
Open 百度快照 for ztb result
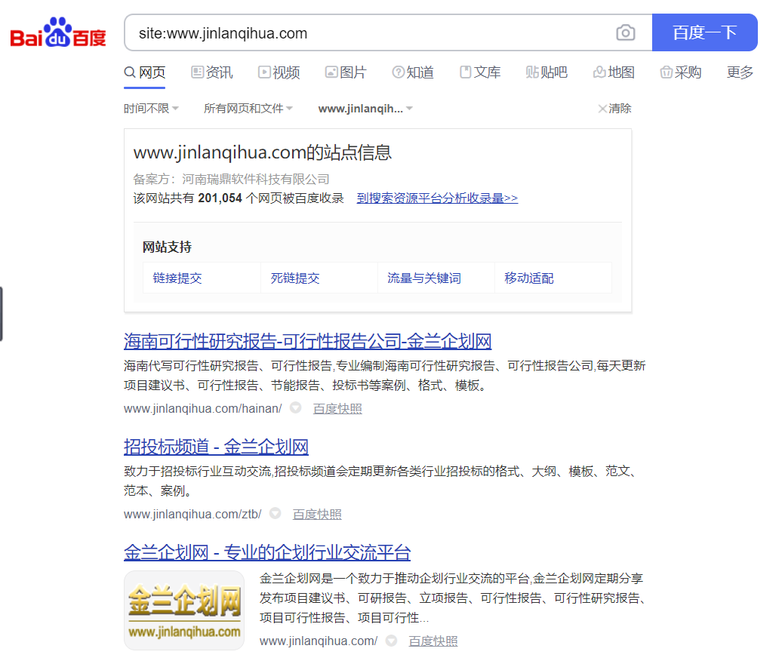point(317,514)
